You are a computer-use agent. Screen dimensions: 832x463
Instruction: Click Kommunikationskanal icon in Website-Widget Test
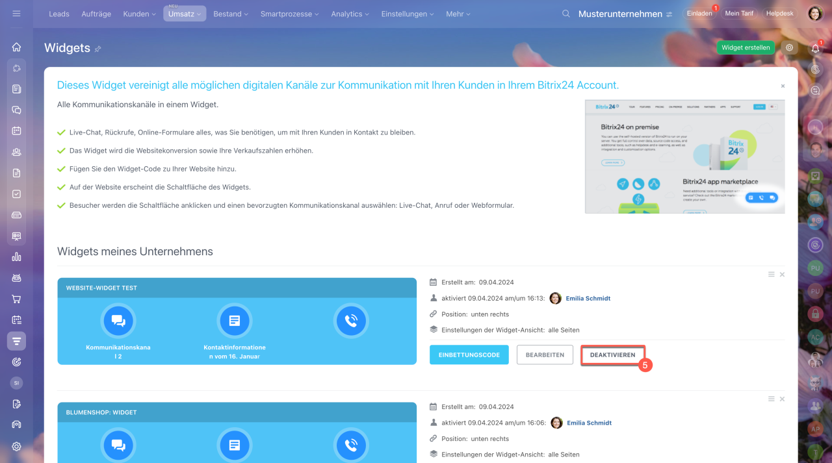(118, 320)
